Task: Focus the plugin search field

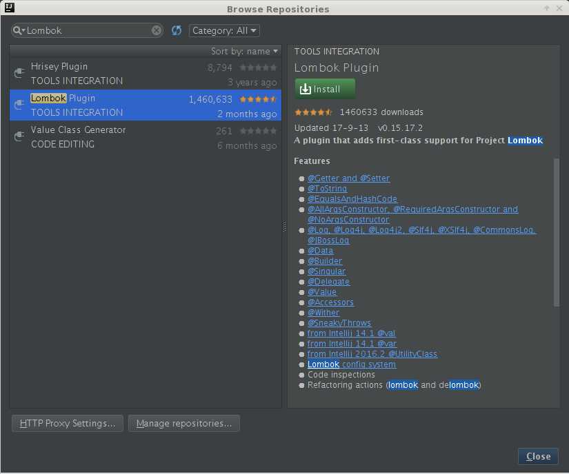Action: point(88,30)
